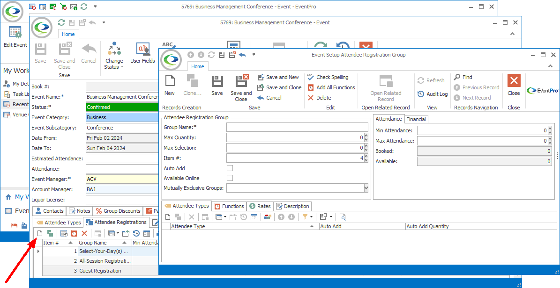Switch to the Financial tab
This screenshot has width=560, height=288.
[416, 119]
